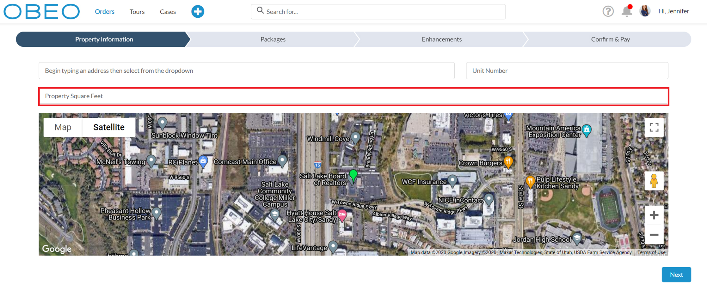Click the OBEO logo
The image size is (707, 290).
point(41,11)
